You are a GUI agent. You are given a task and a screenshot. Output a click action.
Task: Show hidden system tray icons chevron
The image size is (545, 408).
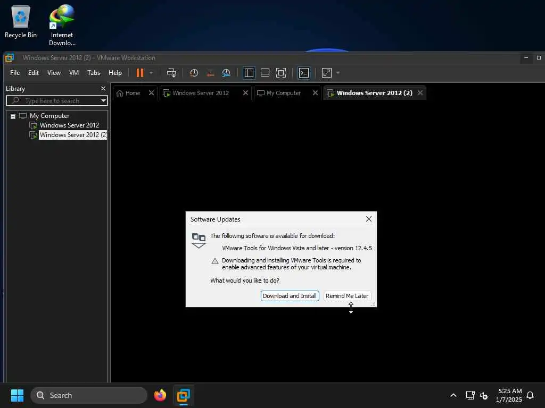(x=453, y=395)
